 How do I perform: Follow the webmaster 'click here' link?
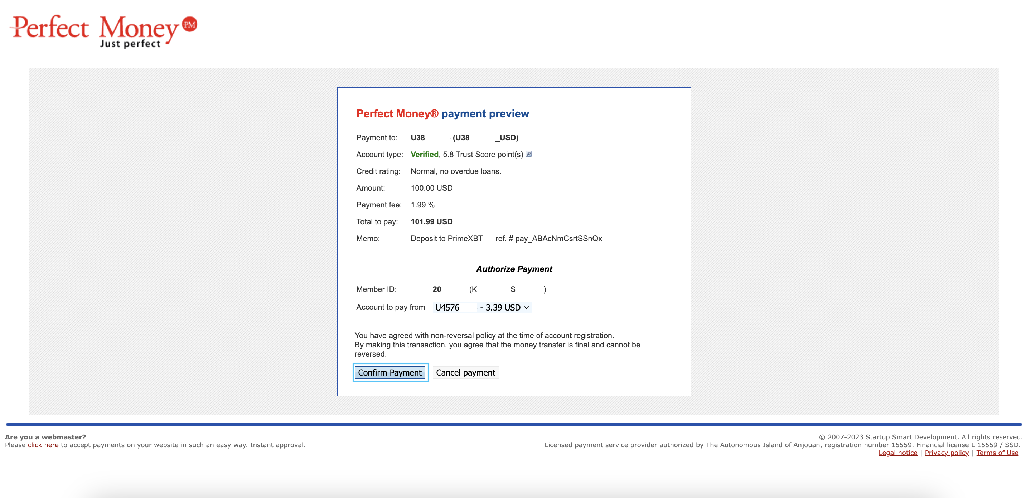pos(43,445)
